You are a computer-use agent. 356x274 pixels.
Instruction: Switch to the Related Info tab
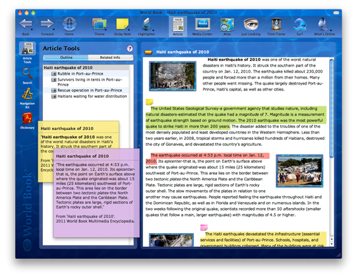(x=110, y=57)
